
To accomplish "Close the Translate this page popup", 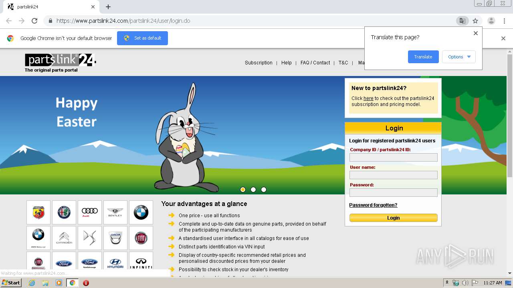I will pyautogui.click(x=476, y=33).
